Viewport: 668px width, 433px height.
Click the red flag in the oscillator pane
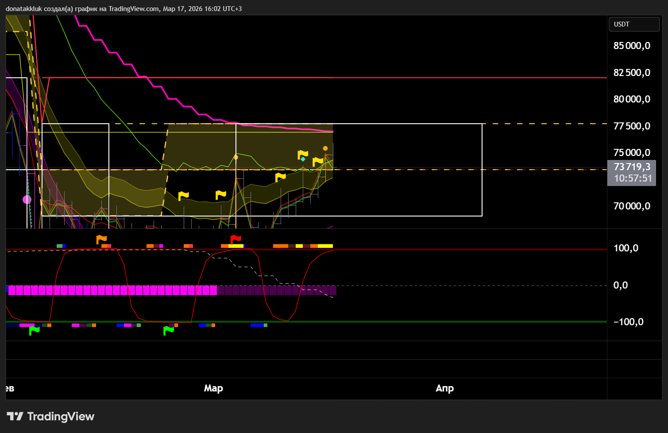236,240
